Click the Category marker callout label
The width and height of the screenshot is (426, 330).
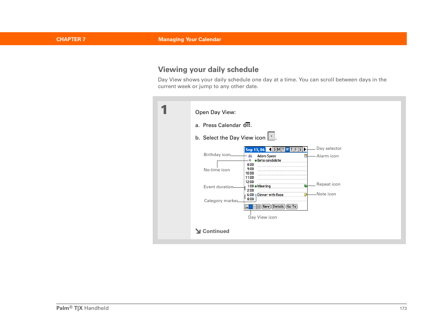(221, 201)
